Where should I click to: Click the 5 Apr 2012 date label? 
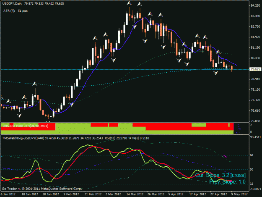[x=176, y=194]
